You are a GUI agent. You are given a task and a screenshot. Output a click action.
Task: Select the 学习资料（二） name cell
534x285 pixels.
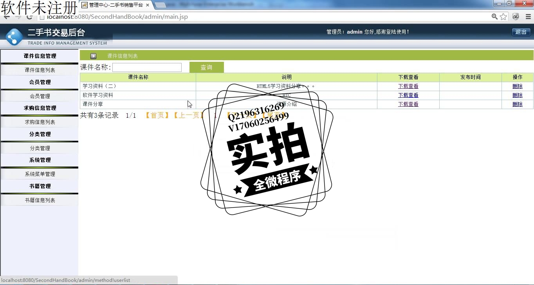pos(138,86)
